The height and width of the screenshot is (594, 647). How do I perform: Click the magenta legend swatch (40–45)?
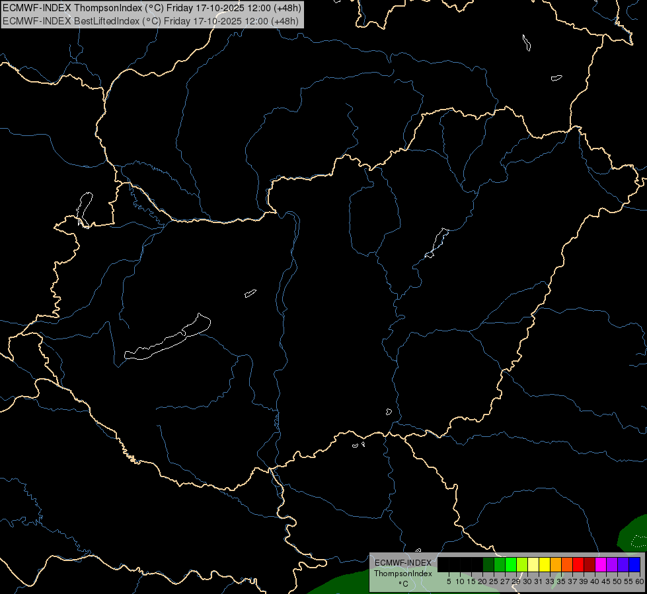click(601, 564)
